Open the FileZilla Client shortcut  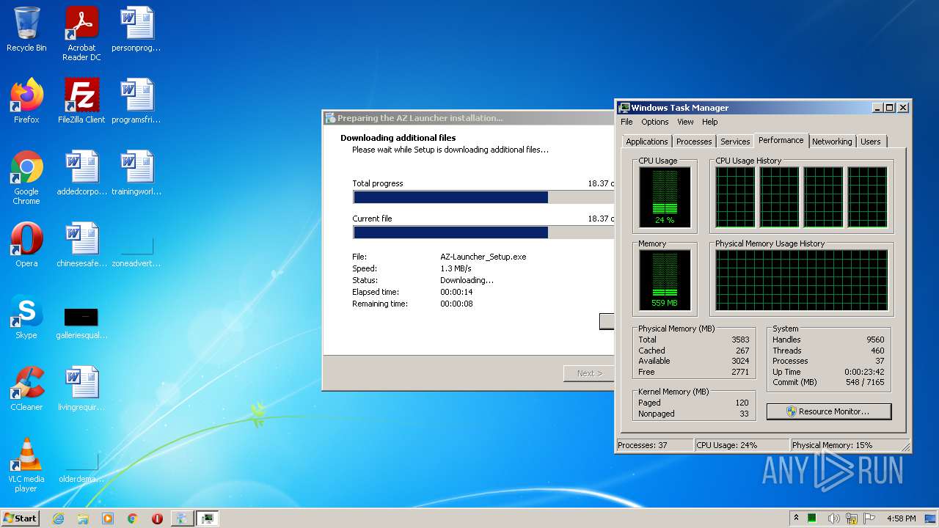[x=81, y=101]
